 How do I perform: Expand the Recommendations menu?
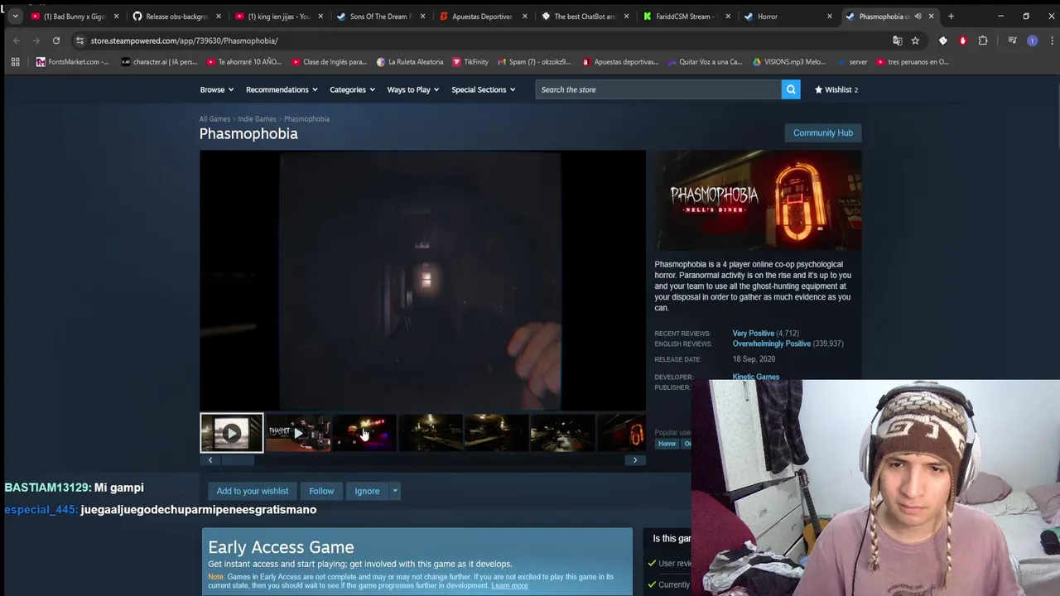282,89
